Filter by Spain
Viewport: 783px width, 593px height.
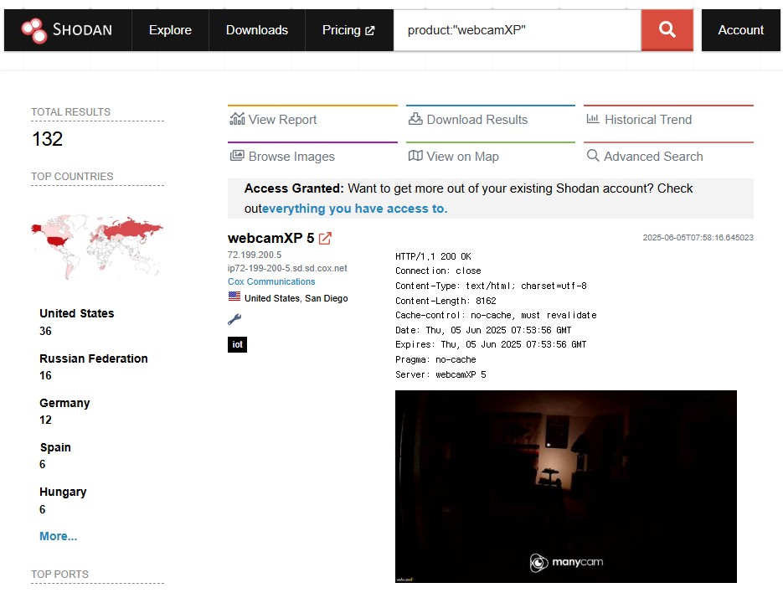(55, 447)
